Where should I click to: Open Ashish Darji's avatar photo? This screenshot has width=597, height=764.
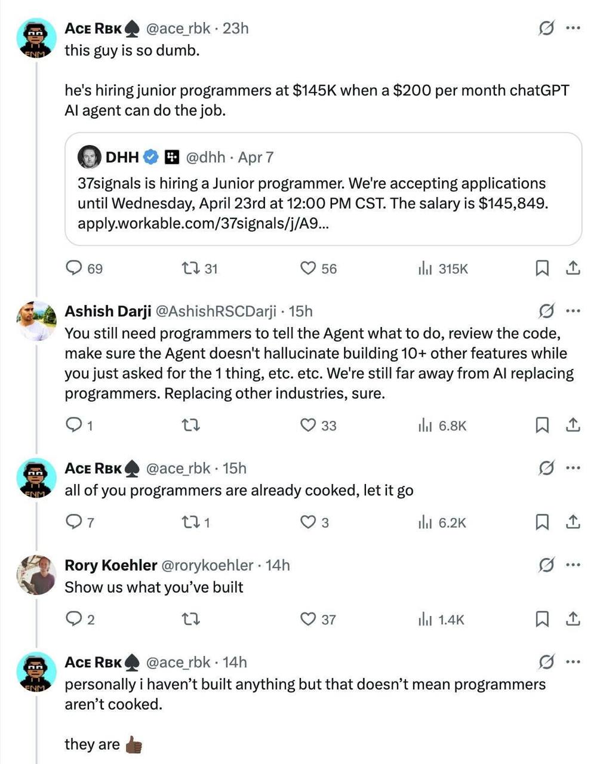[36, 321]
